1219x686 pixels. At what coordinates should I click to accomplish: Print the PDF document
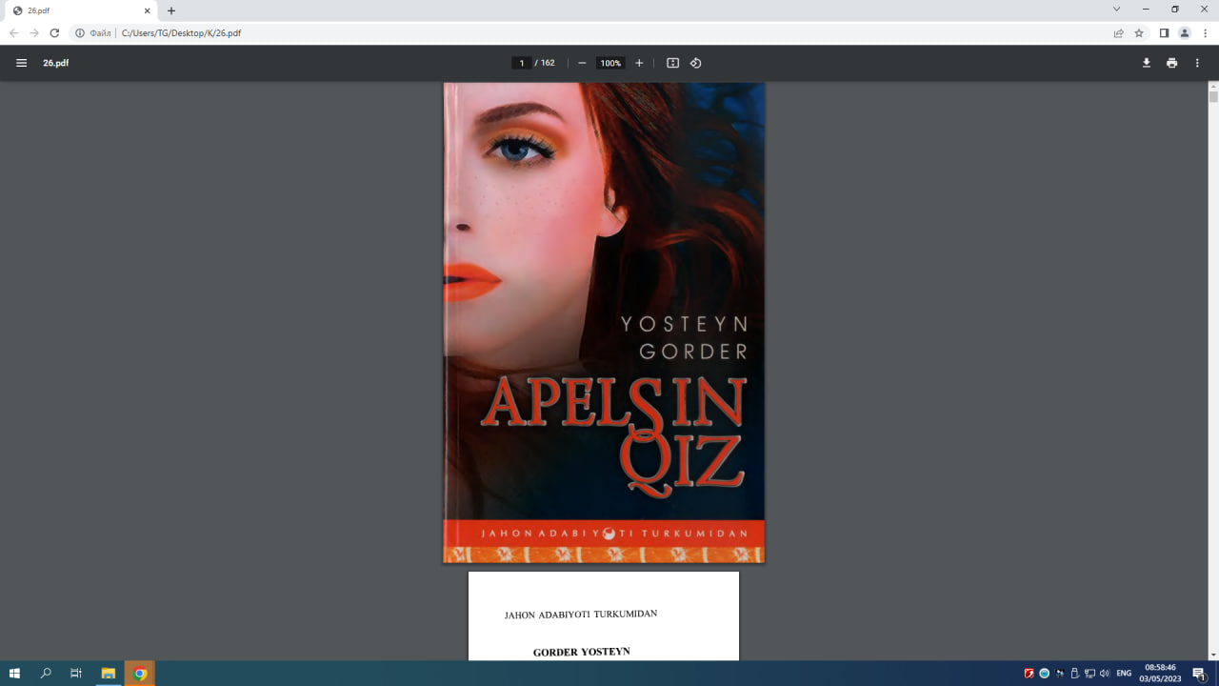[1171, 63]
